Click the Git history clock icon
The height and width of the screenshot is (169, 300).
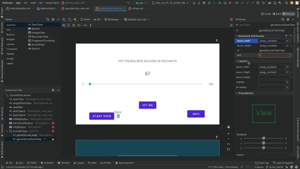(x=258, y=3)
